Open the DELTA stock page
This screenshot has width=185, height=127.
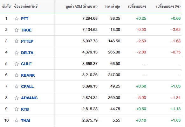pyautogui.click(x=27, y=53)
